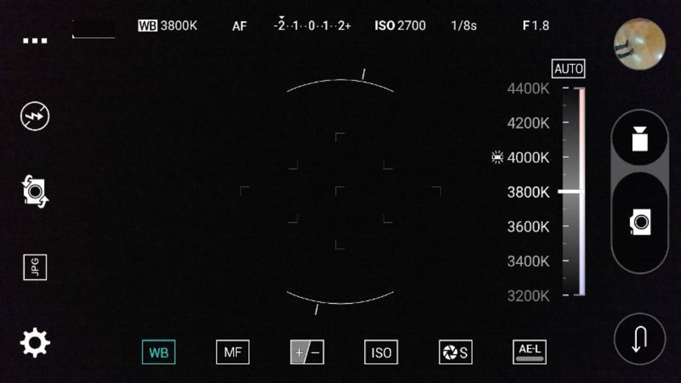Toggle the JPG file format icon
Screen dimensions: 681x383
point(35,267)
